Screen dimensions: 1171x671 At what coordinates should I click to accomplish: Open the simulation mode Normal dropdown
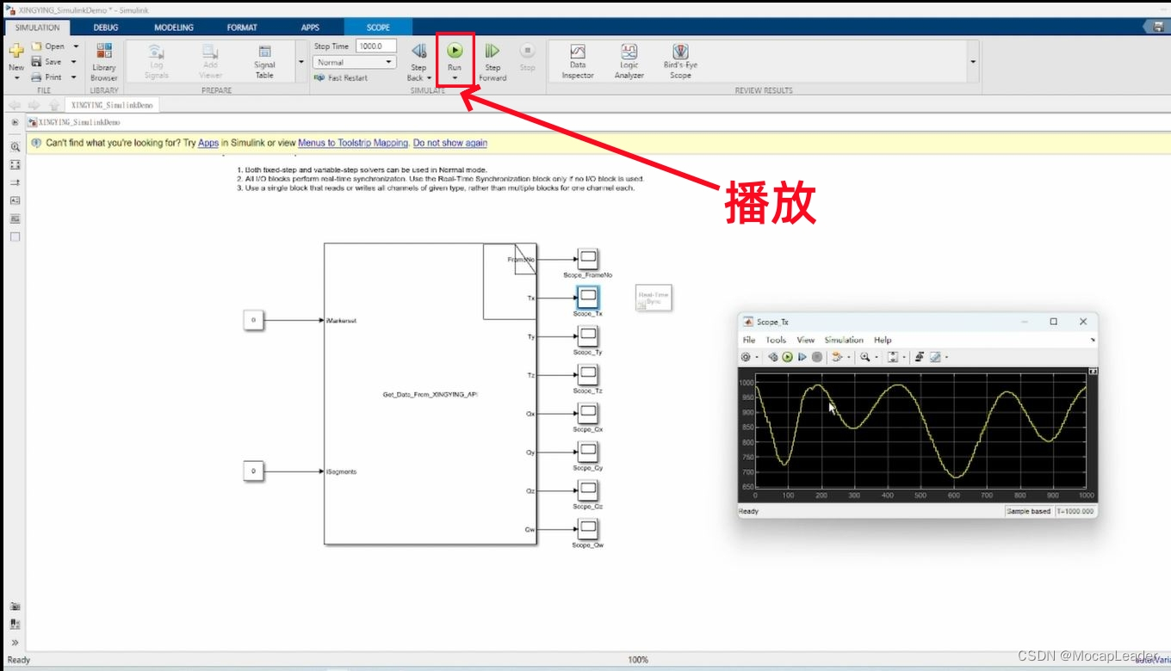coord(354,62)
